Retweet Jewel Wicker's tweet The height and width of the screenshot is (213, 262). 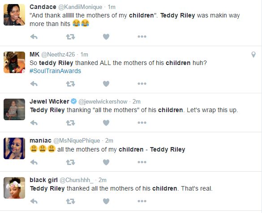pyautogui.click(x=70, y=123)
